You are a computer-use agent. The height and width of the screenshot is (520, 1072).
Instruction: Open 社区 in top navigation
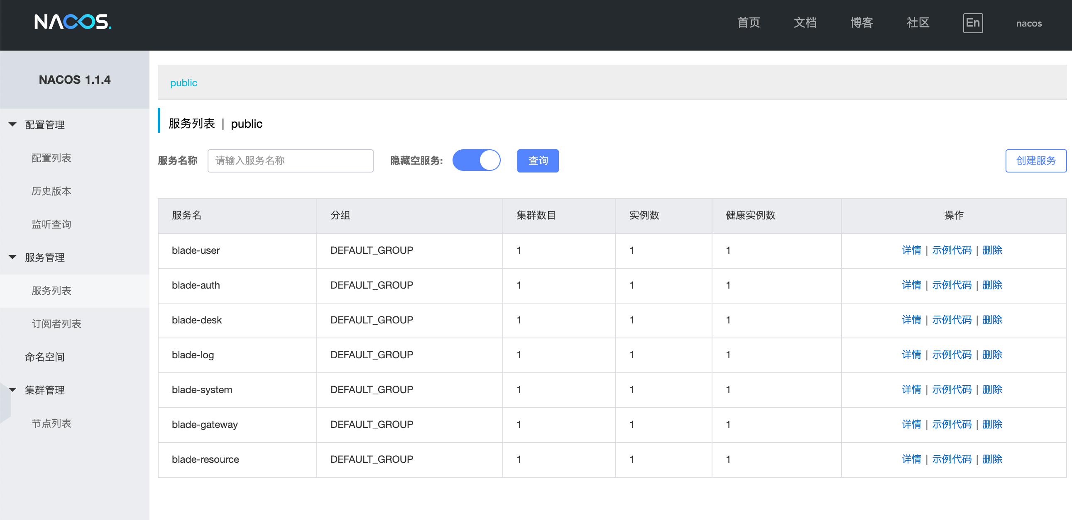click(918, 22)
